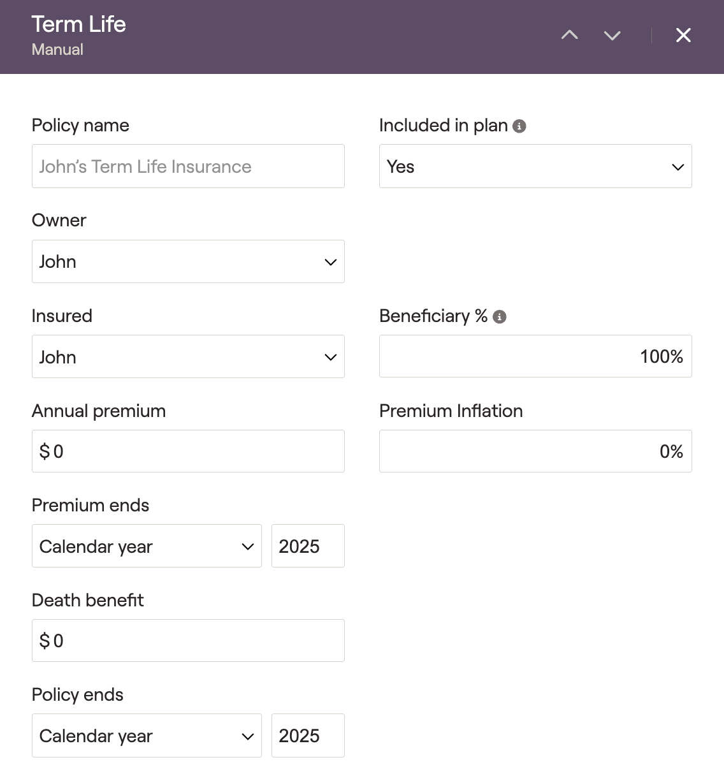Click the Death benefit amount field
The width and height of the screenshot is (724, 783).
188,641
